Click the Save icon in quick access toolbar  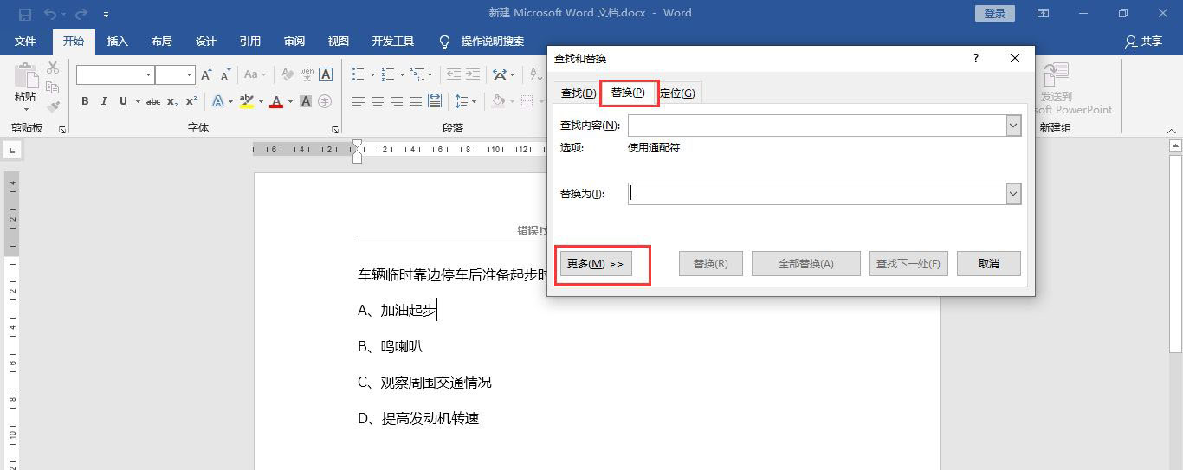(24, 14)
